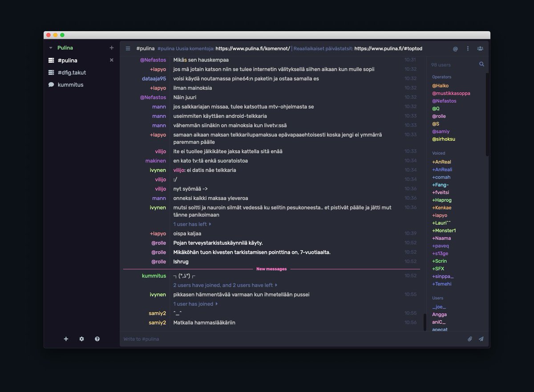This screenshot has width=534, height=392.
Task: Click the vilijo mention in ivynen's message
Action: [179, 170]
